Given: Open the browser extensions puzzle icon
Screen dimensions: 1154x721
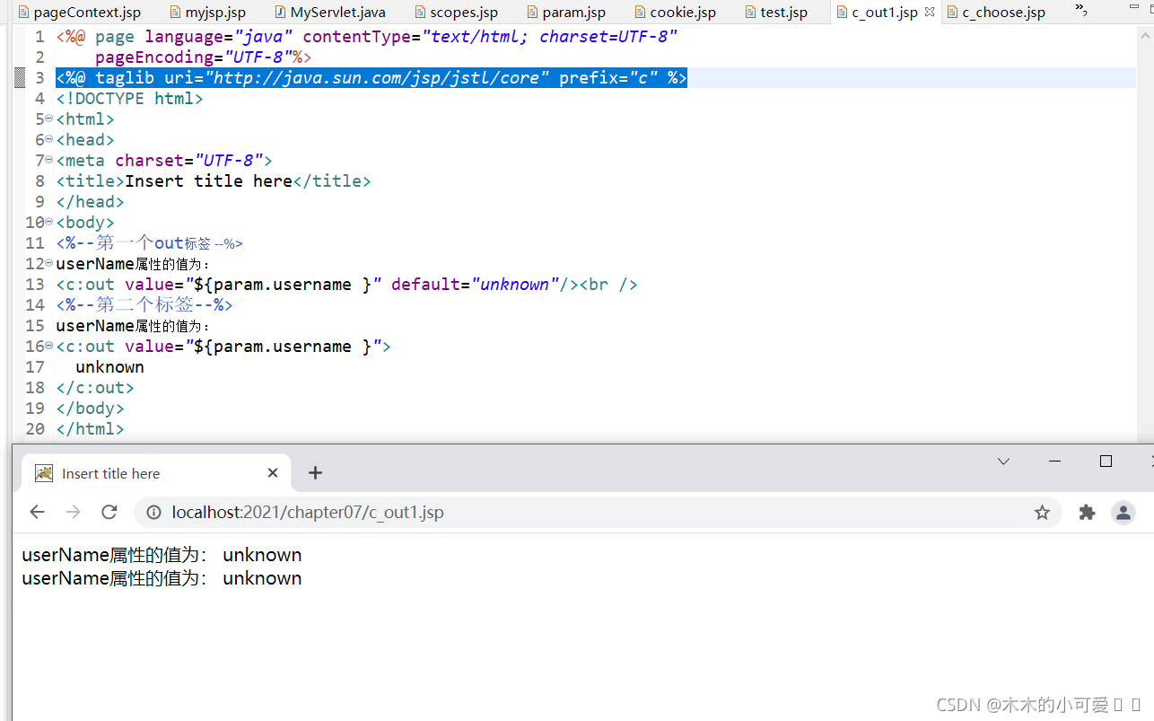Looking at the screenshot, I should 1087,512.
